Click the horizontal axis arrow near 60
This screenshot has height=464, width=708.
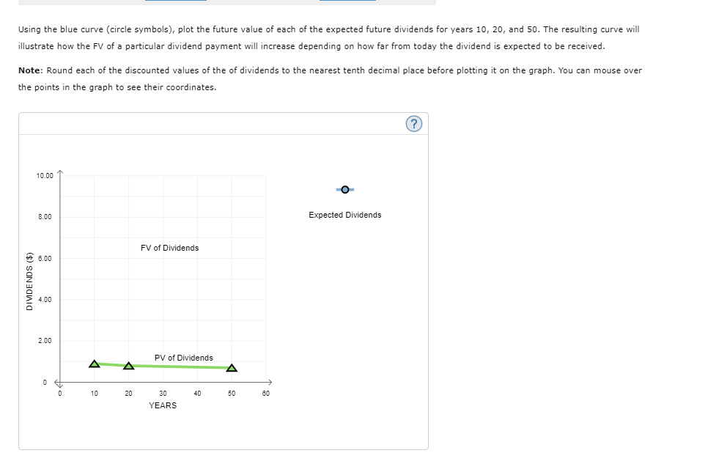pyautogui.click(x=270, y=381)
